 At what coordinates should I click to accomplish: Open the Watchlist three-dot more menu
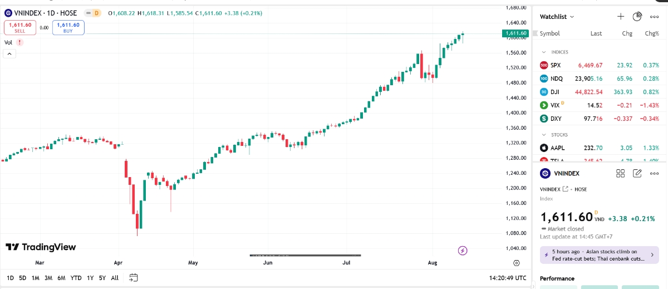[x=654, y=17]
